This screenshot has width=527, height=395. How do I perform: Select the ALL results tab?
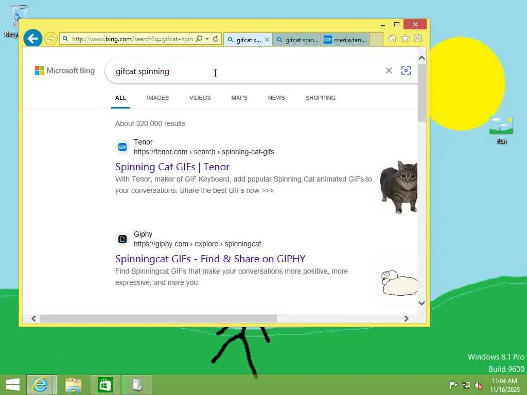120,98
